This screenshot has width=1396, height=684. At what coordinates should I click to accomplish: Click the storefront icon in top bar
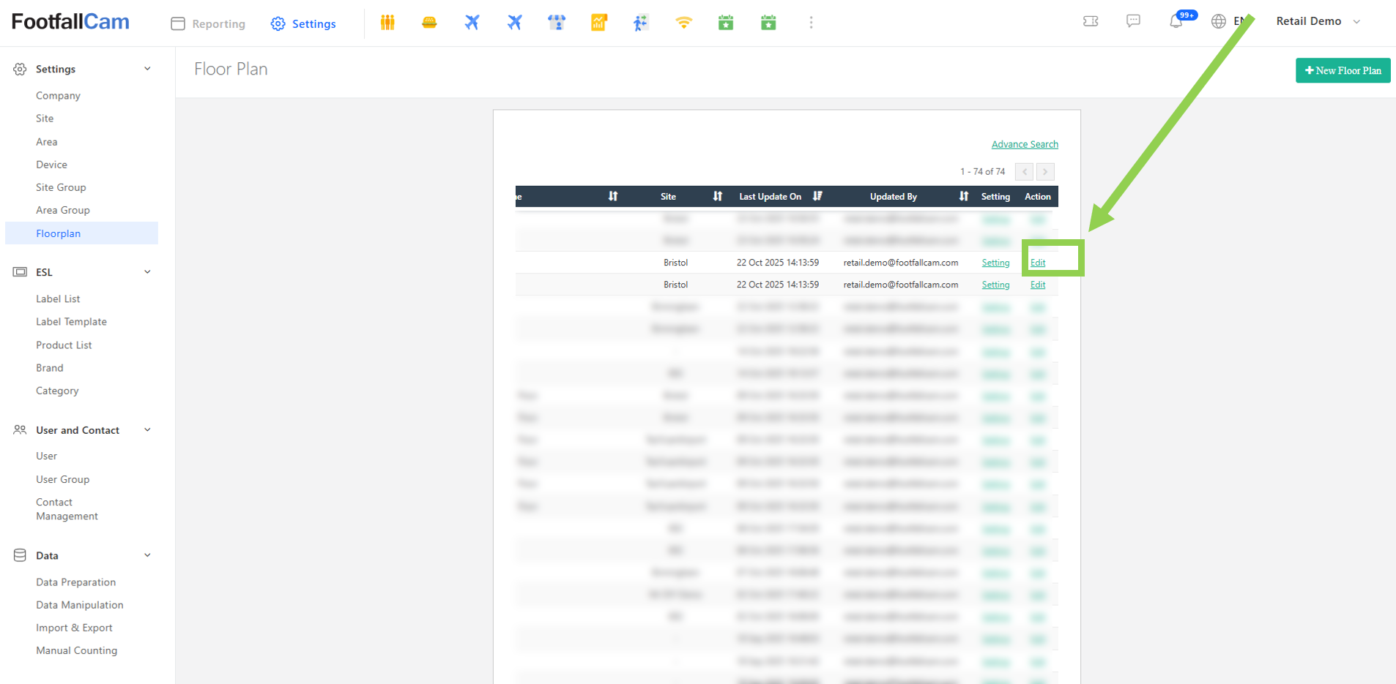[x=557, y=23]
